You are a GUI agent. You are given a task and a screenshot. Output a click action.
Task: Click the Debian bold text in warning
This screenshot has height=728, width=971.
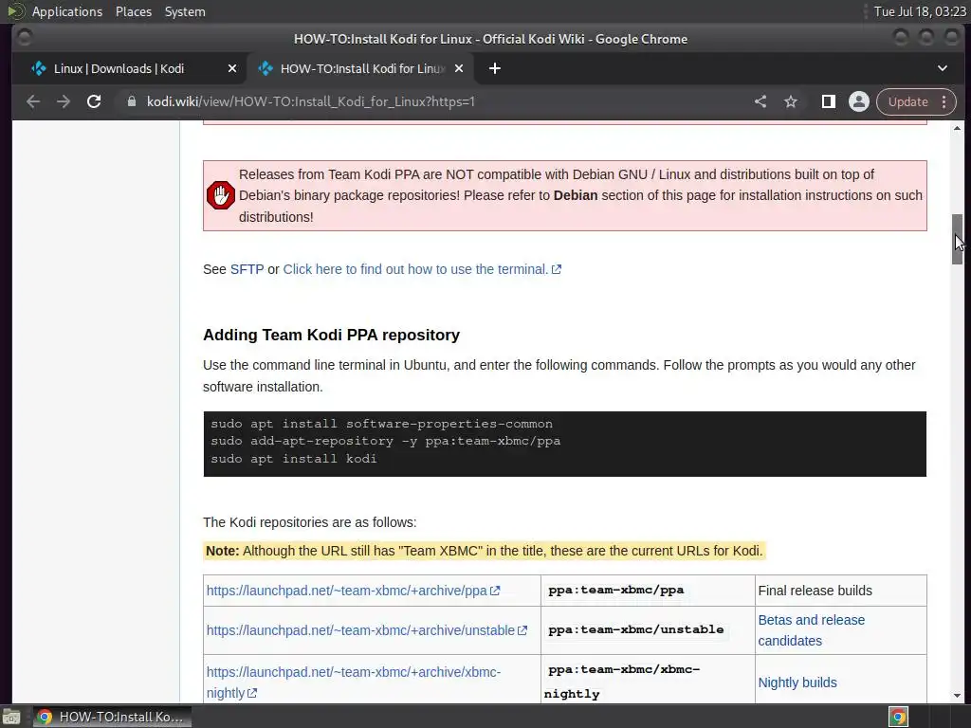(x=576, y=195)
